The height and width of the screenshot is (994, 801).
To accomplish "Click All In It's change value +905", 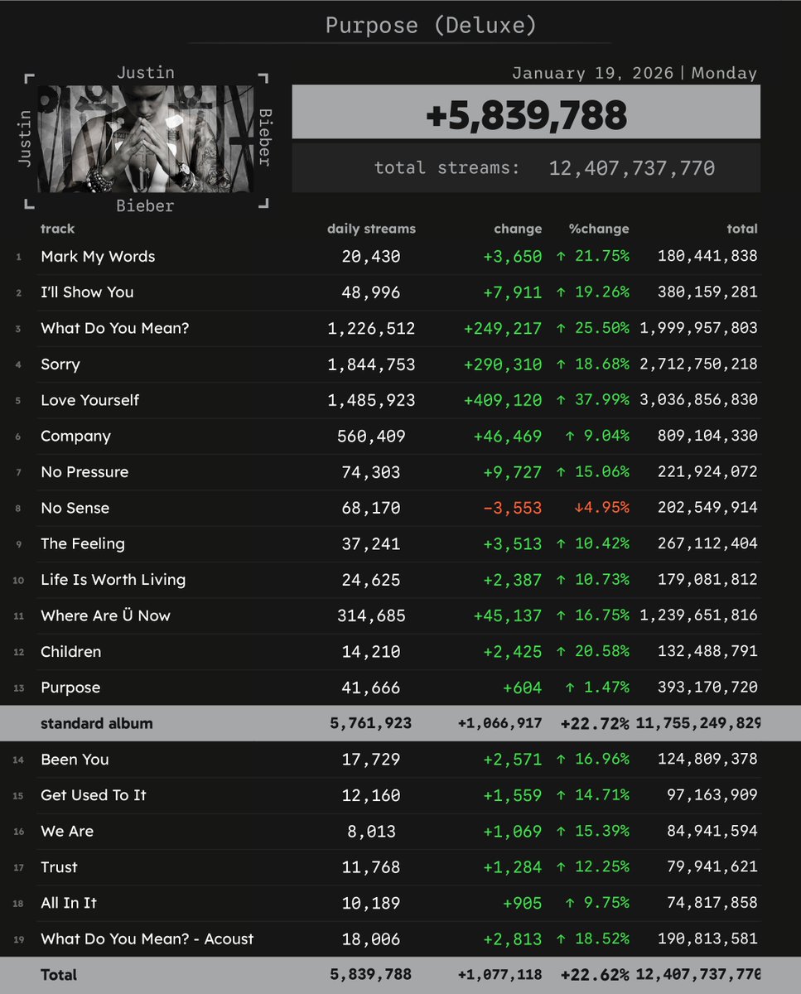I will pyautogui.click(x=522, y=903).
